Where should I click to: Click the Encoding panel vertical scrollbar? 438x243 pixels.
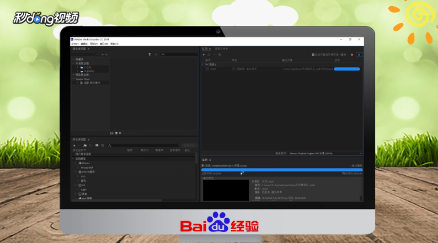pyautogui.click(x=361, y=190)
